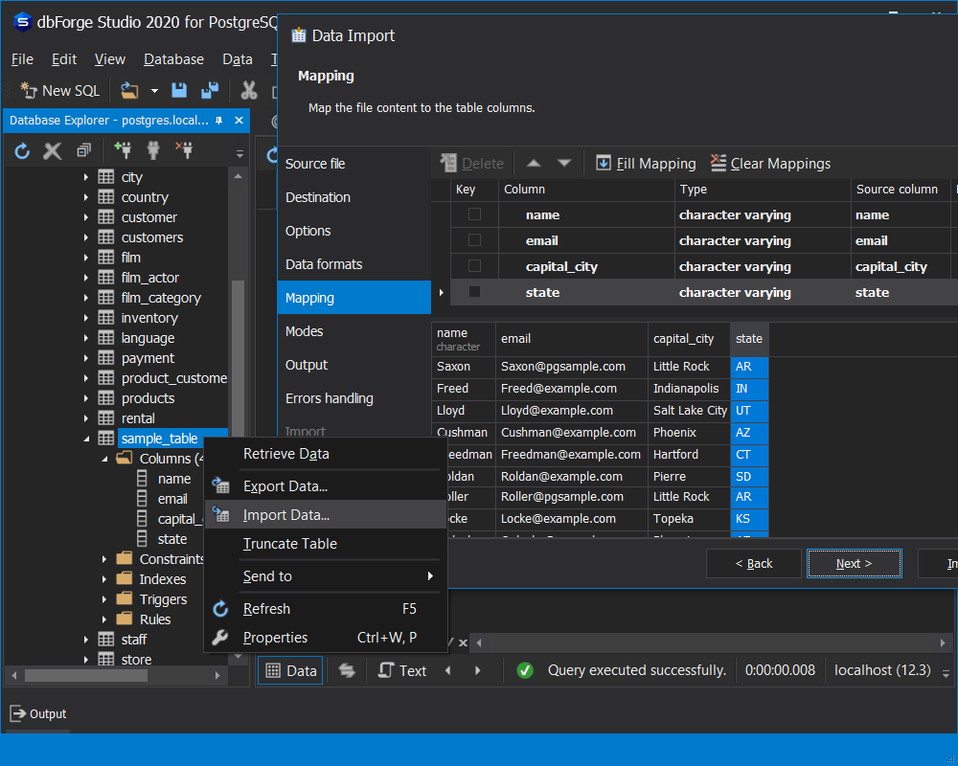Screen dimensions: 958x766
Task: Click the previous tab arrow beside Text
Action: (447, 670)
